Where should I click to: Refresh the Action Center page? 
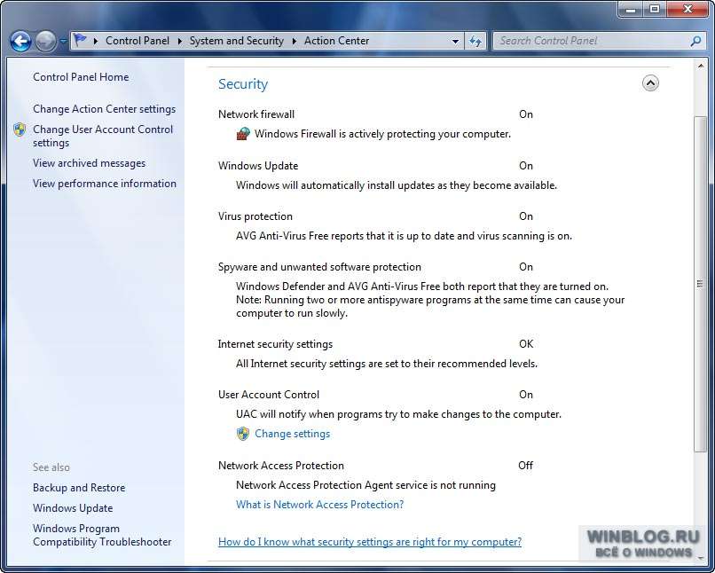(x=475, y=42)
